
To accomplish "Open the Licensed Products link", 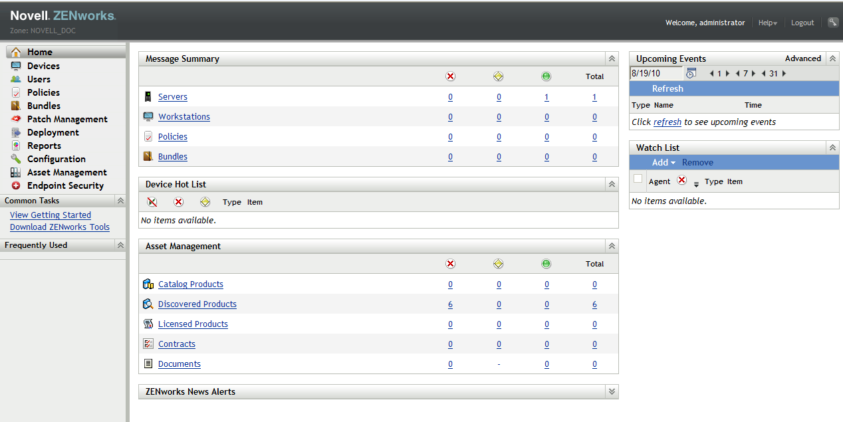I will tap(193, 324).
